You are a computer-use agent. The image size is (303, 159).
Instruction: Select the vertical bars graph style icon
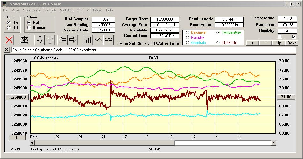click(x=88, y=40)
